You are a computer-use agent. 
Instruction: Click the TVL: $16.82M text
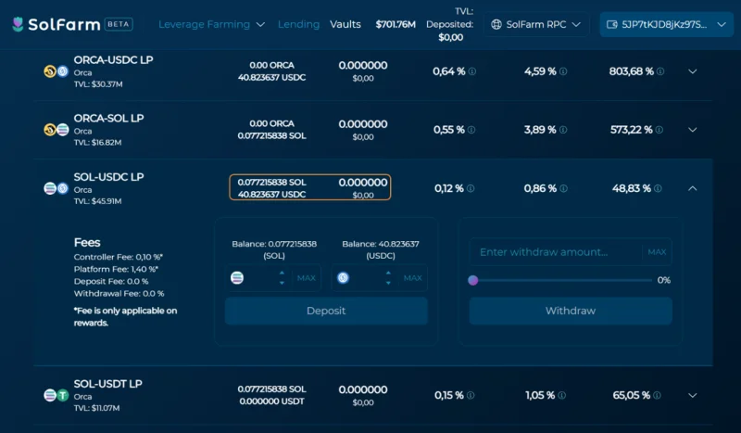98,143
